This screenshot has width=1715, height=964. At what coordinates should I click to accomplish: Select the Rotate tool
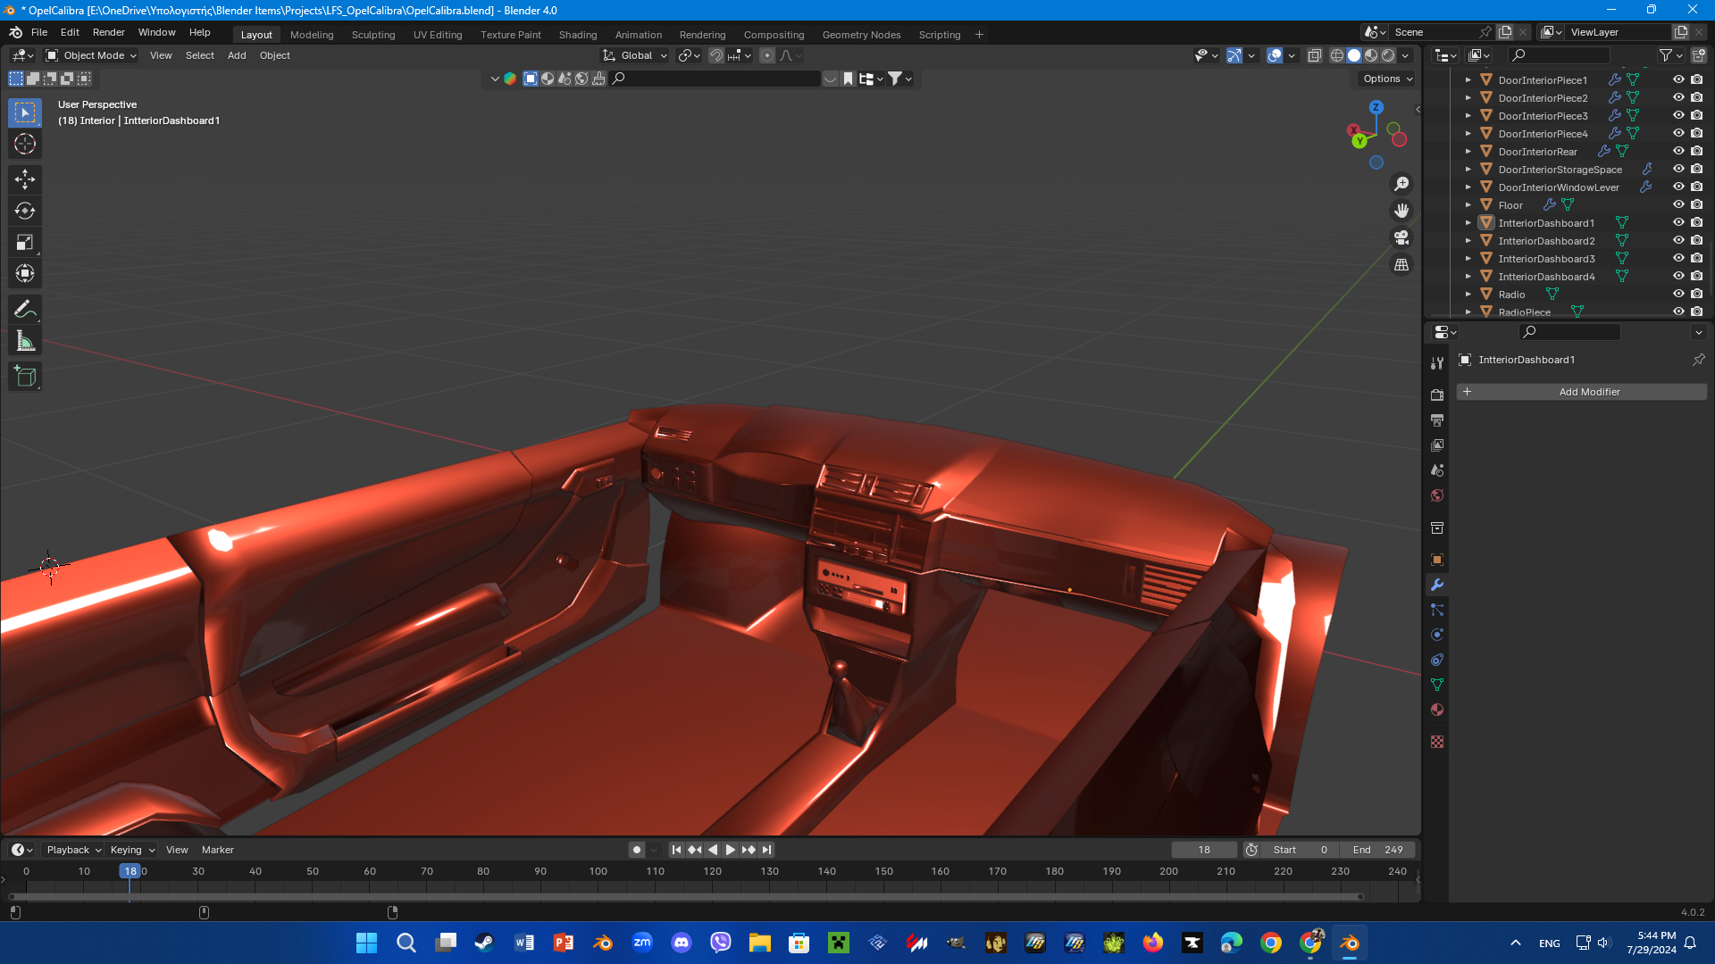click(25, 211)
